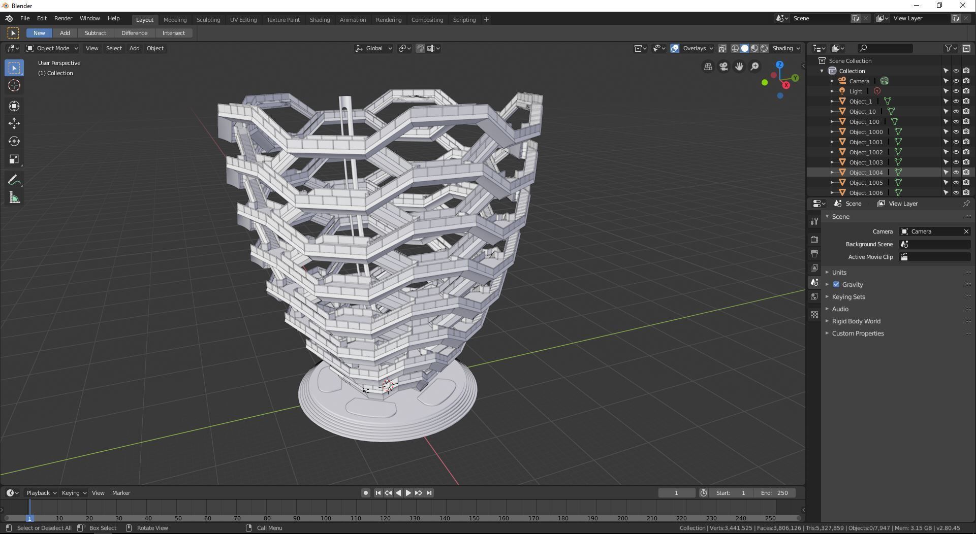Click the Subtract selection mode button

[96, 33]
